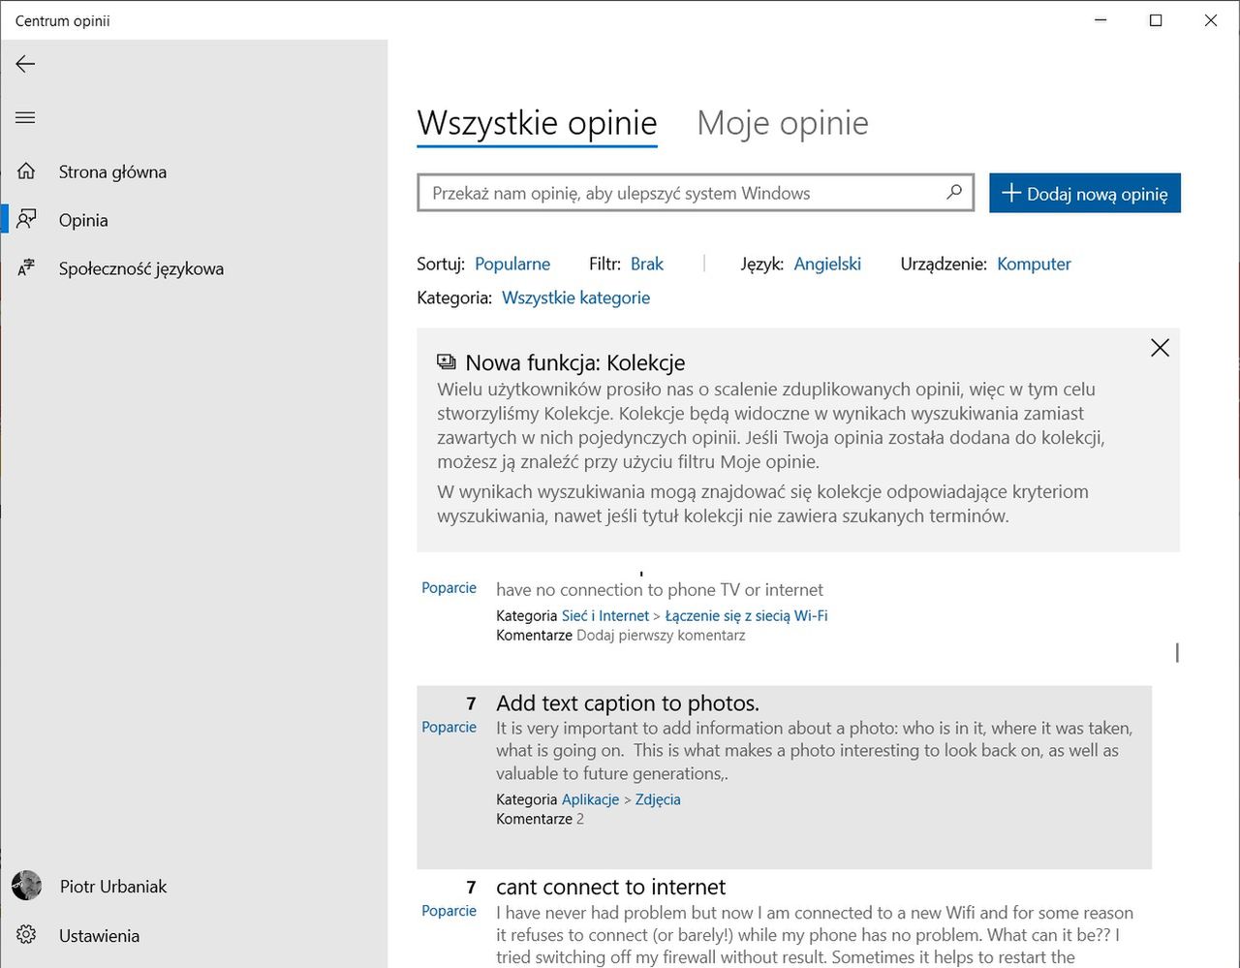Click the back arrow icon

[25, 64]
